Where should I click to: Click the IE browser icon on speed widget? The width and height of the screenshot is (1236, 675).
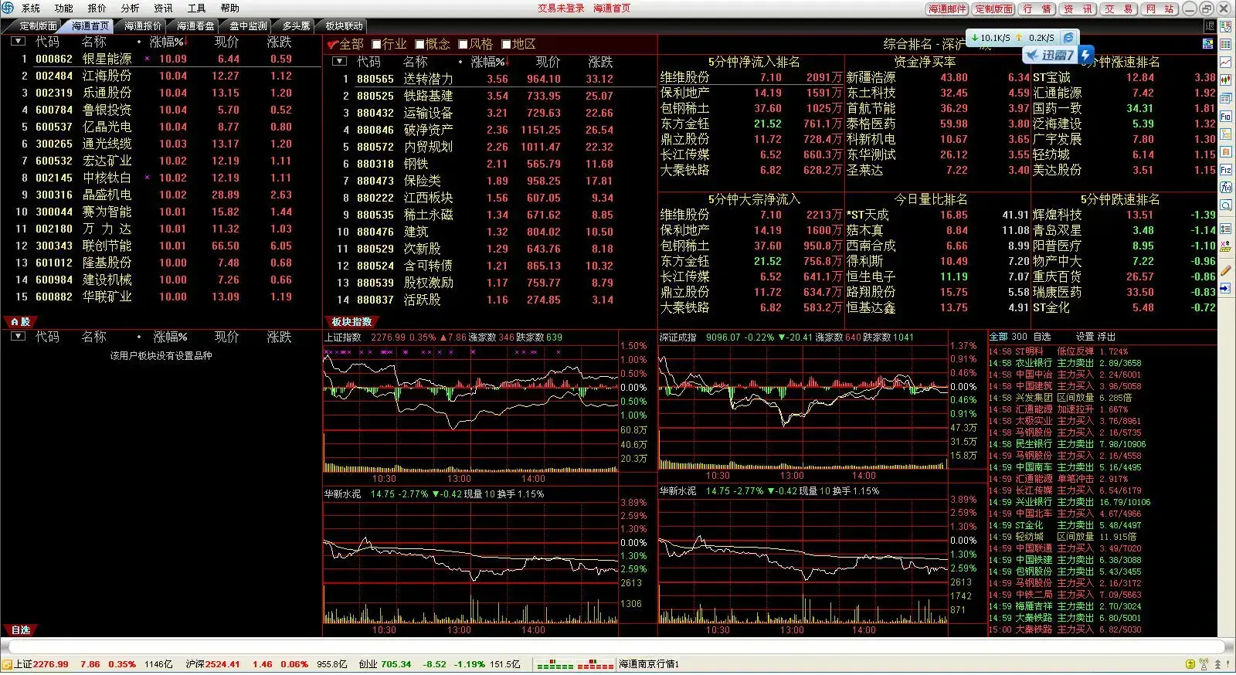pyautogui.click(x=1068, y=37)
